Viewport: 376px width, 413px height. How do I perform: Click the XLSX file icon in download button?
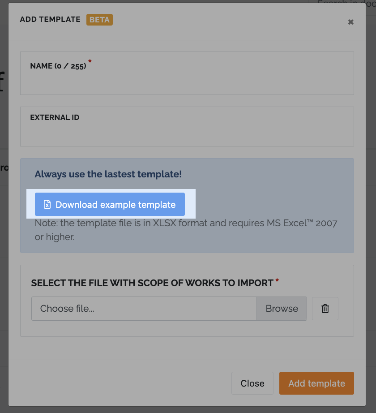click(x=47, y=204)
